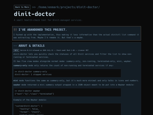Viewport: 153px width, 115px height.
Task: Click the JSON output with class terminated
Action: coord(34,94)
